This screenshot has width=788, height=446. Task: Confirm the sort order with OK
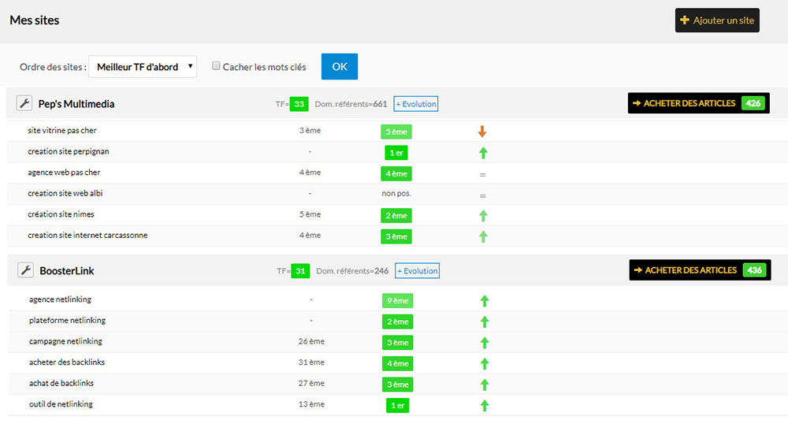coord(339,66)
